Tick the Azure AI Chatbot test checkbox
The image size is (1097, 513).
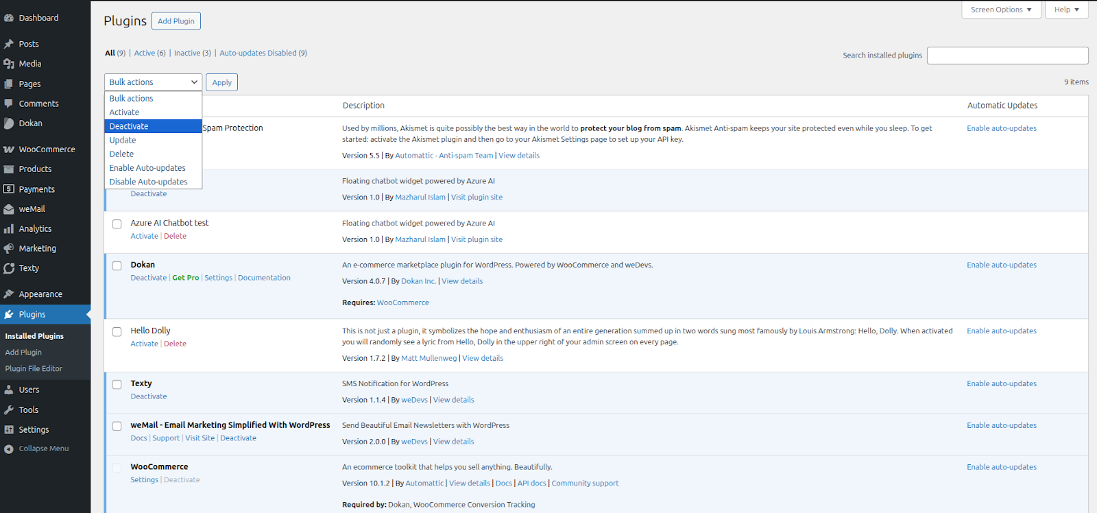click(x=117, y=224)
